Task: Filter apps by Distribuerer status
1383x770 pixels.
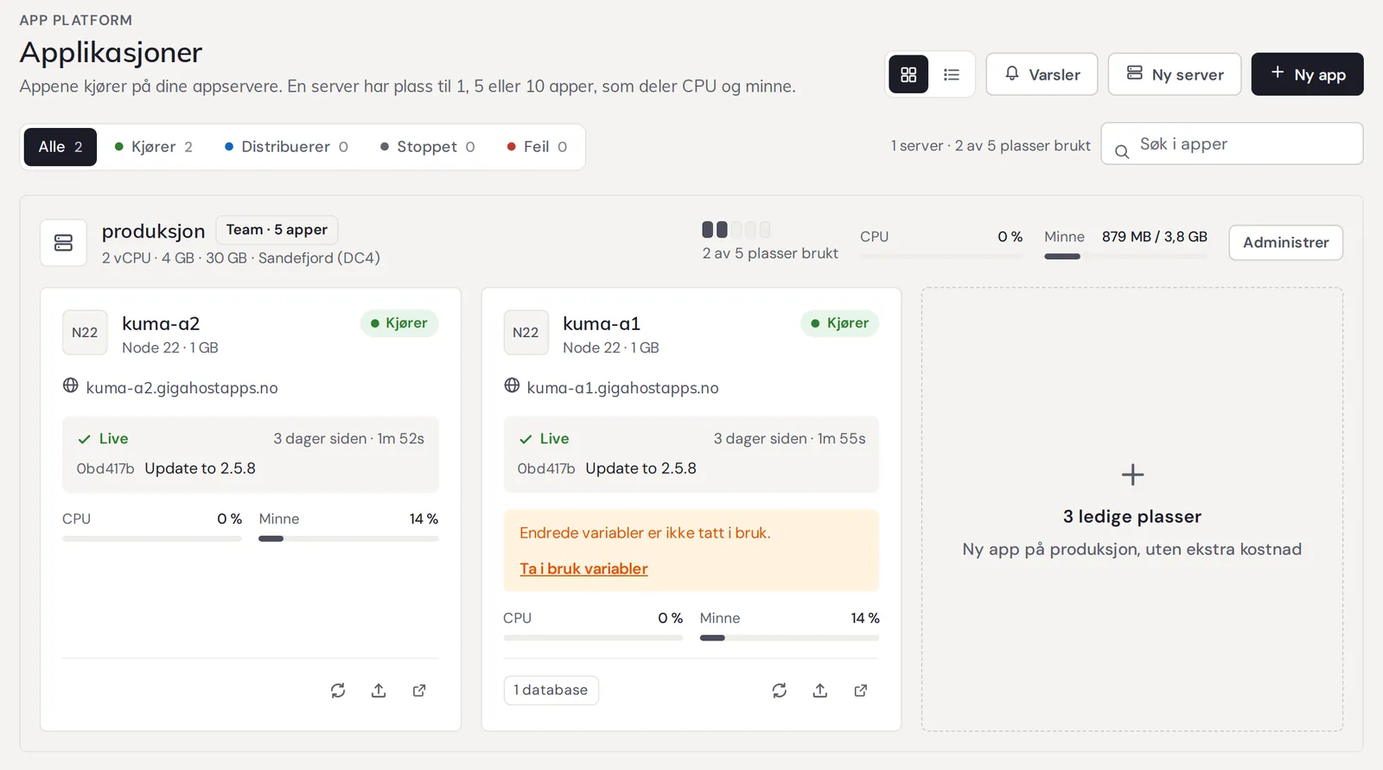Action: tap(286, 147)
